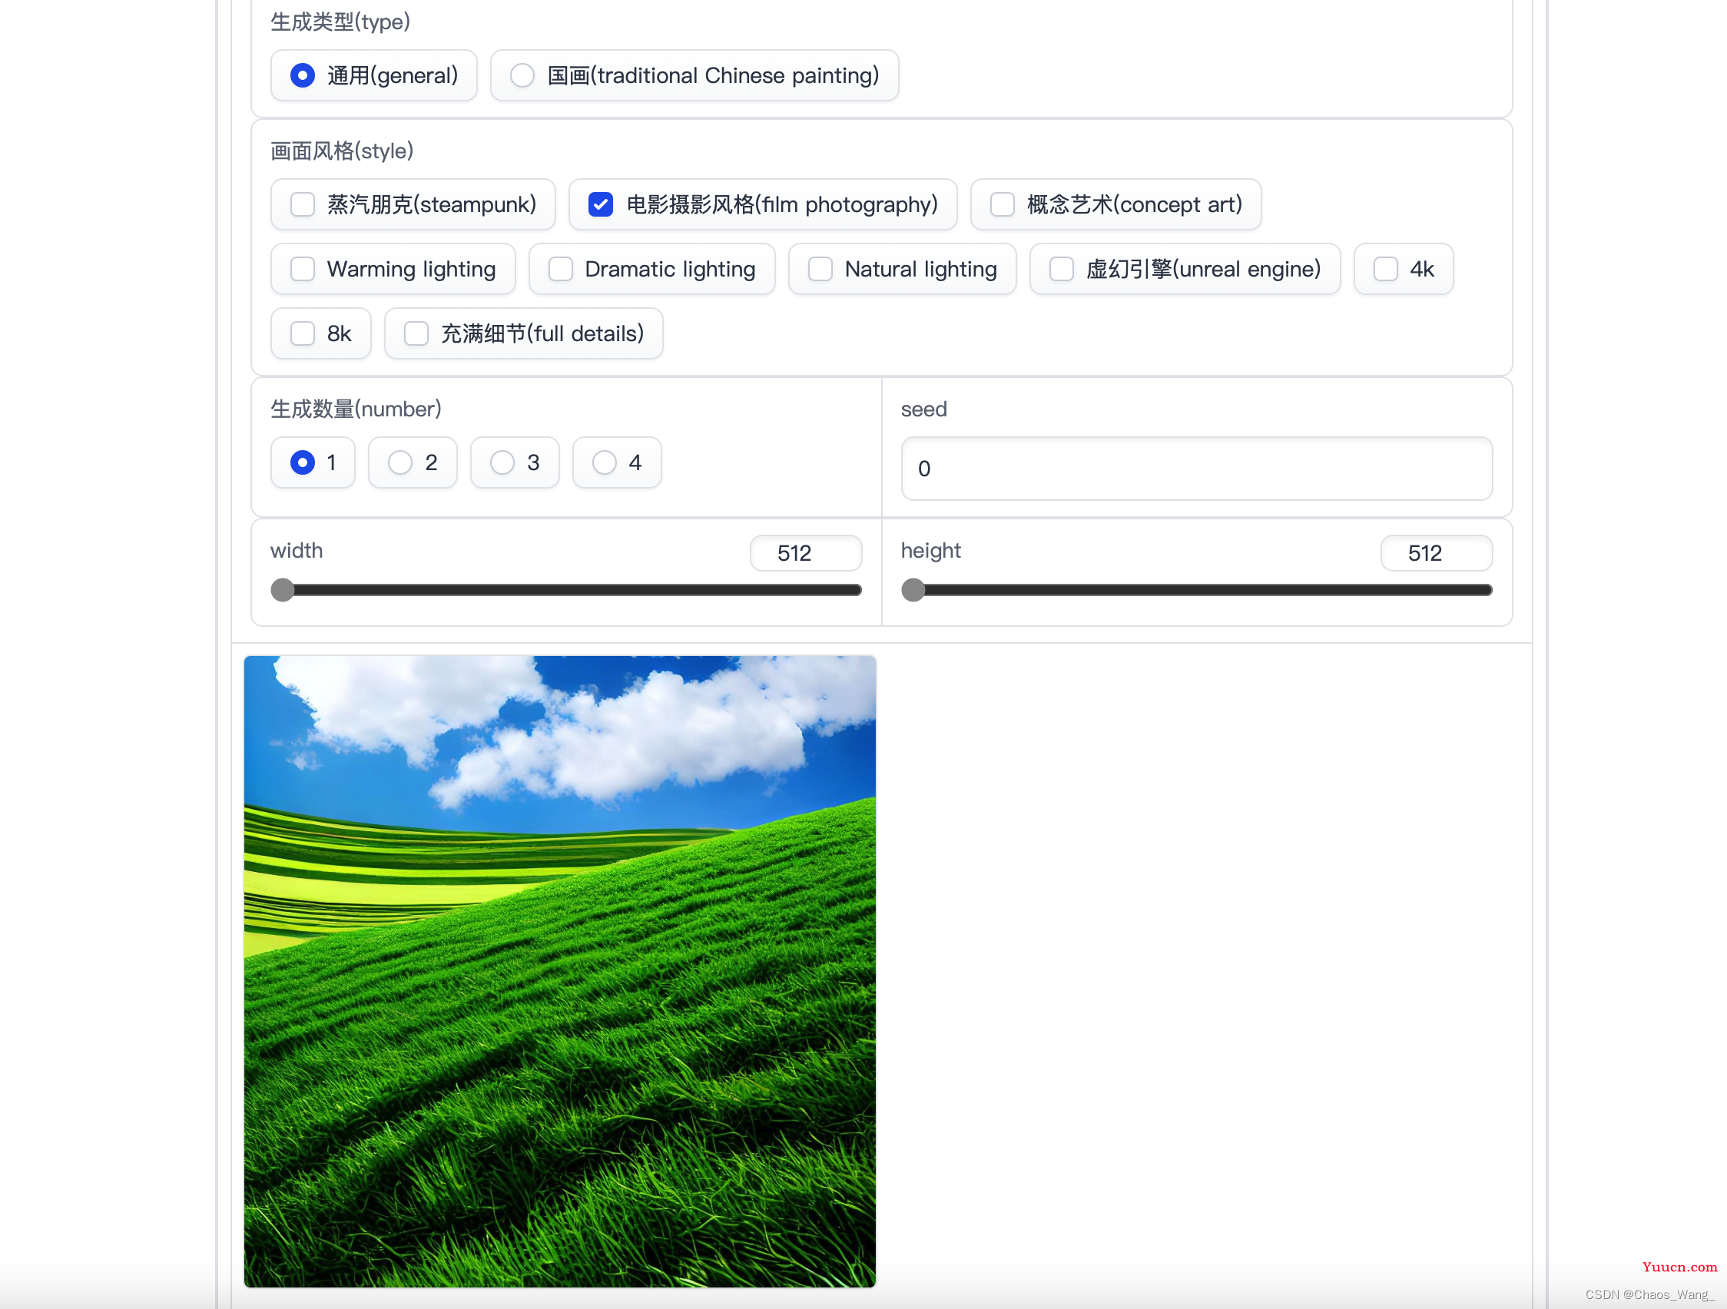Toggle Warming lighting style option
The height and width of the screenshot is (1309, 1727).
pos(303,268)
